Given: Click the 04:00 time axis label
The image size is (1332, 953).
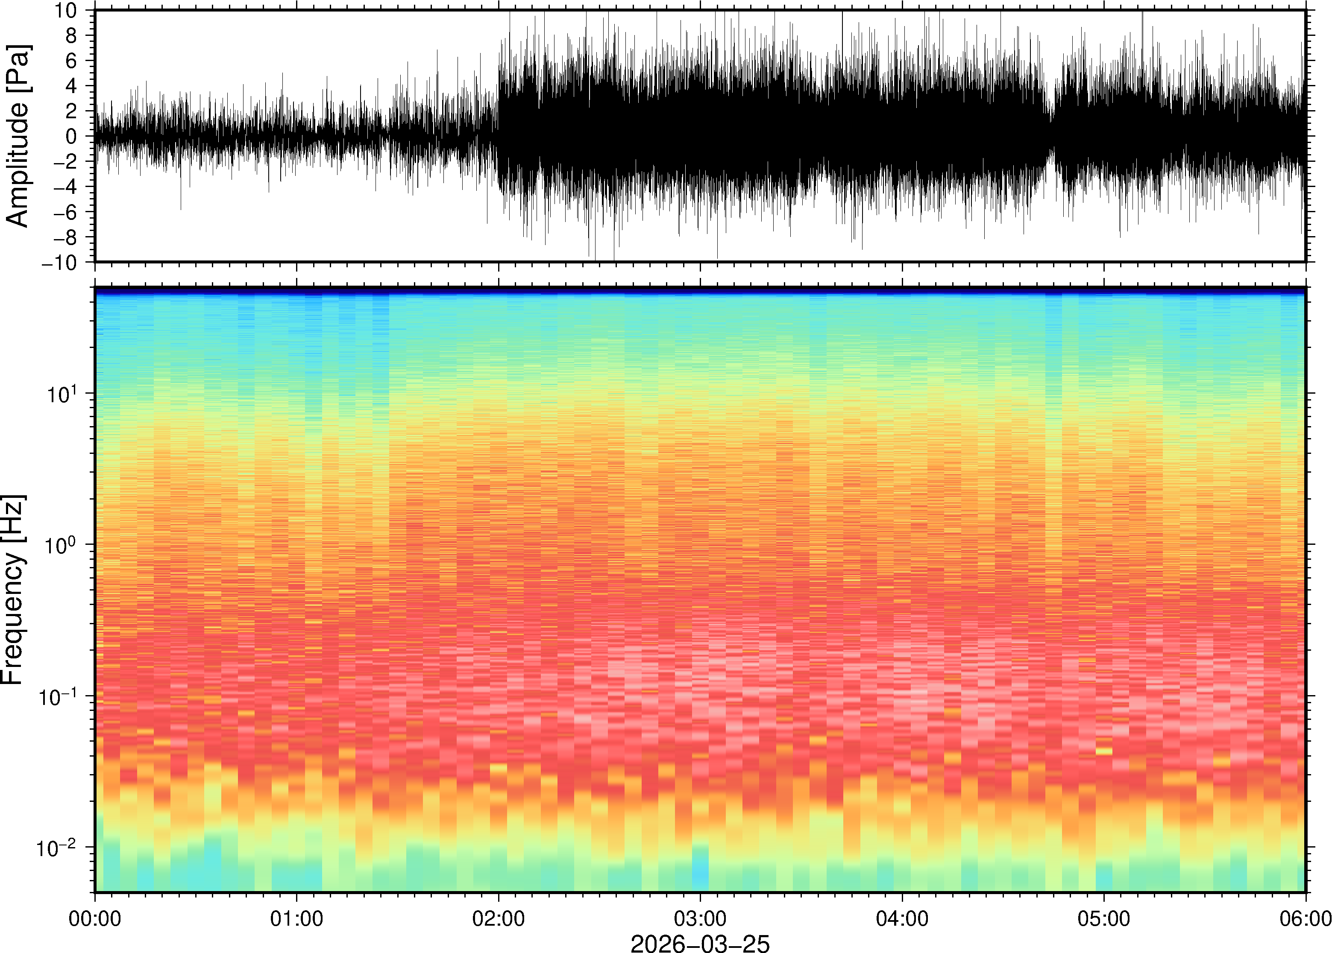Looking at the screenshot, I should 902,918.
